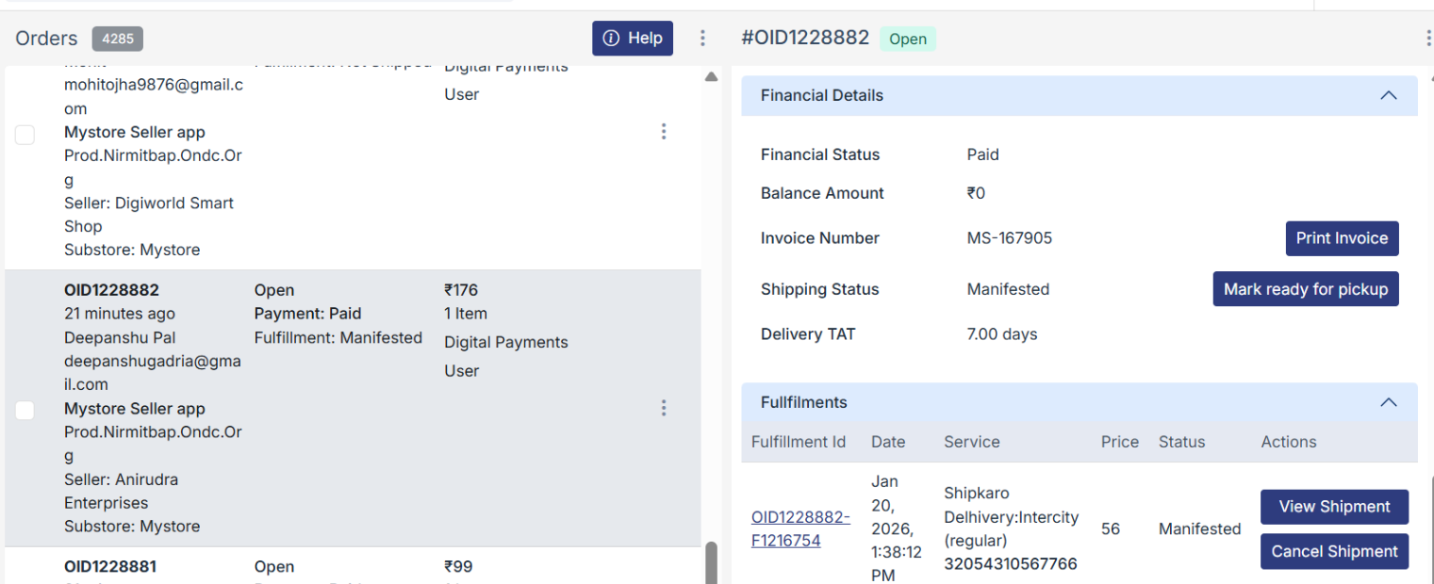This screenshot has height=584, width=1434.
Task: Click the View Shipment button
Action: pos(1334,507)
